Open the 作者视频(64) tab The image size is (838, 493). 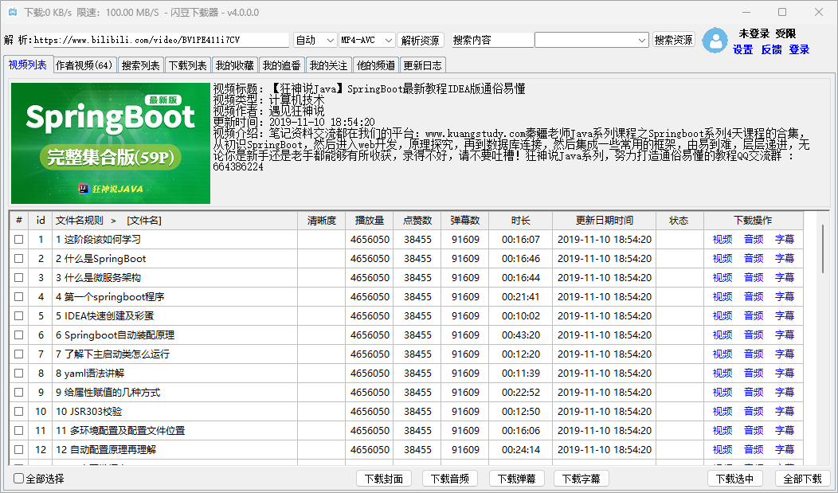click(84, 65)
